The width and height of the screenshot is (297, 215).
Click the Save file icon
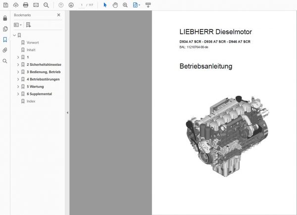(x=5, y=5)
